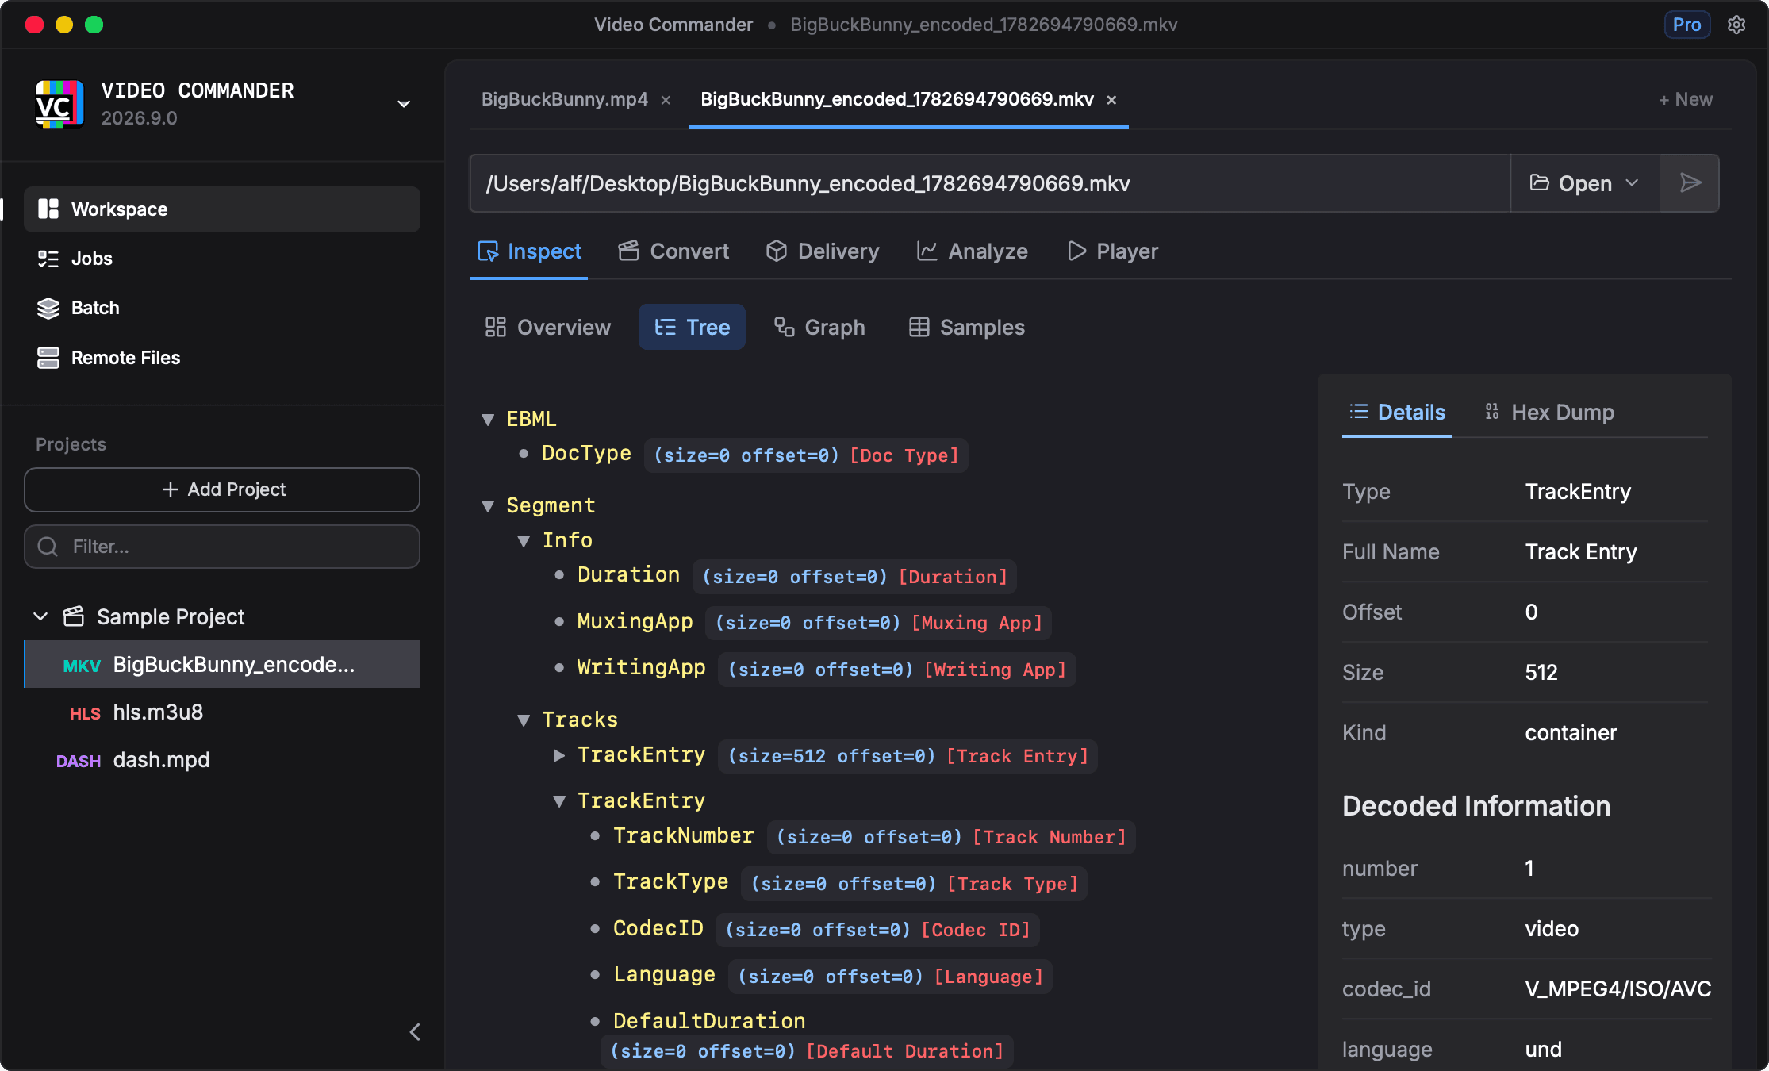
Task: Show the Overview view
Action: [x=547, y=327]
